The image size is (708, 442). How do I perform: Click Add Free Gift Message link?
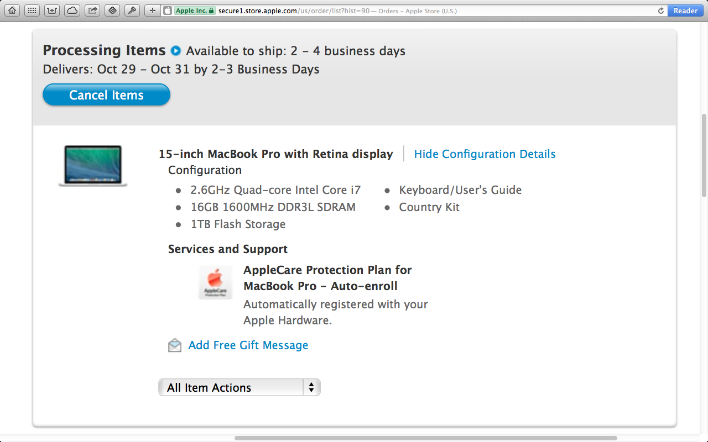(248, 345)
